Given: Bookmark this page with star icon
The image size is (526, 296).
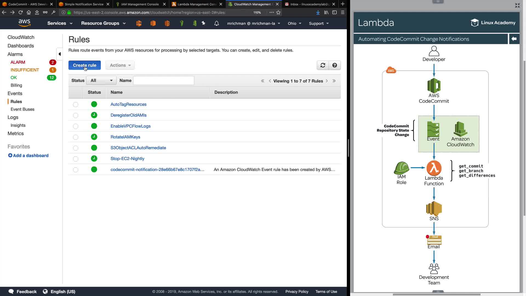Looking at the screenshot, I should (x=278, y=12).
